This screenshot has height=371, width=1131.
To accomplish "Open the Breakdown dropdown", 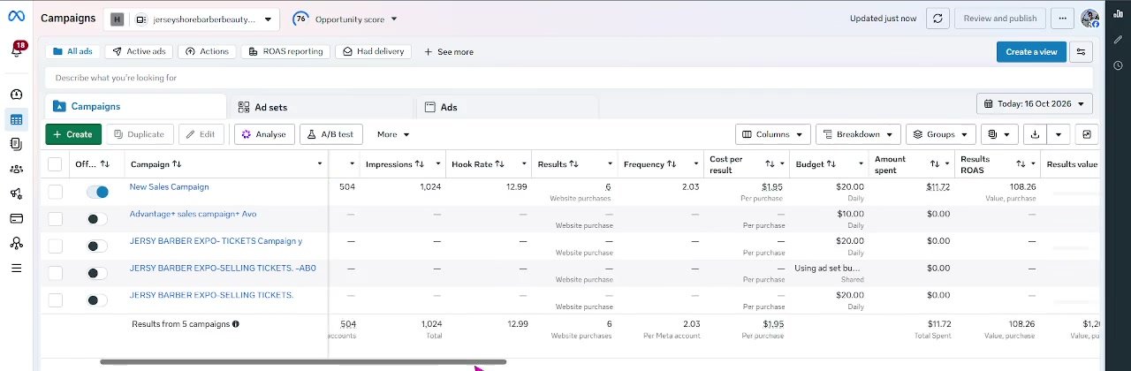I will (858, 134).
